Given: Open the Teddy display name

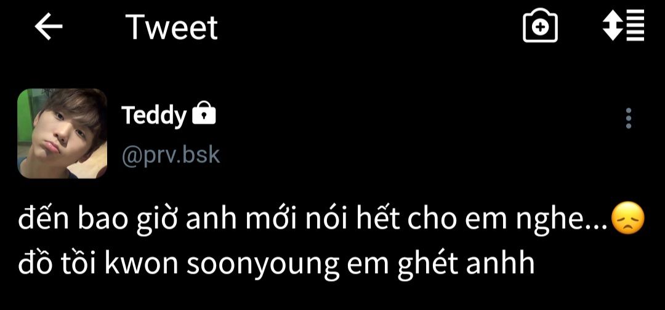Looking at the screenshot, I should [153, 115].
